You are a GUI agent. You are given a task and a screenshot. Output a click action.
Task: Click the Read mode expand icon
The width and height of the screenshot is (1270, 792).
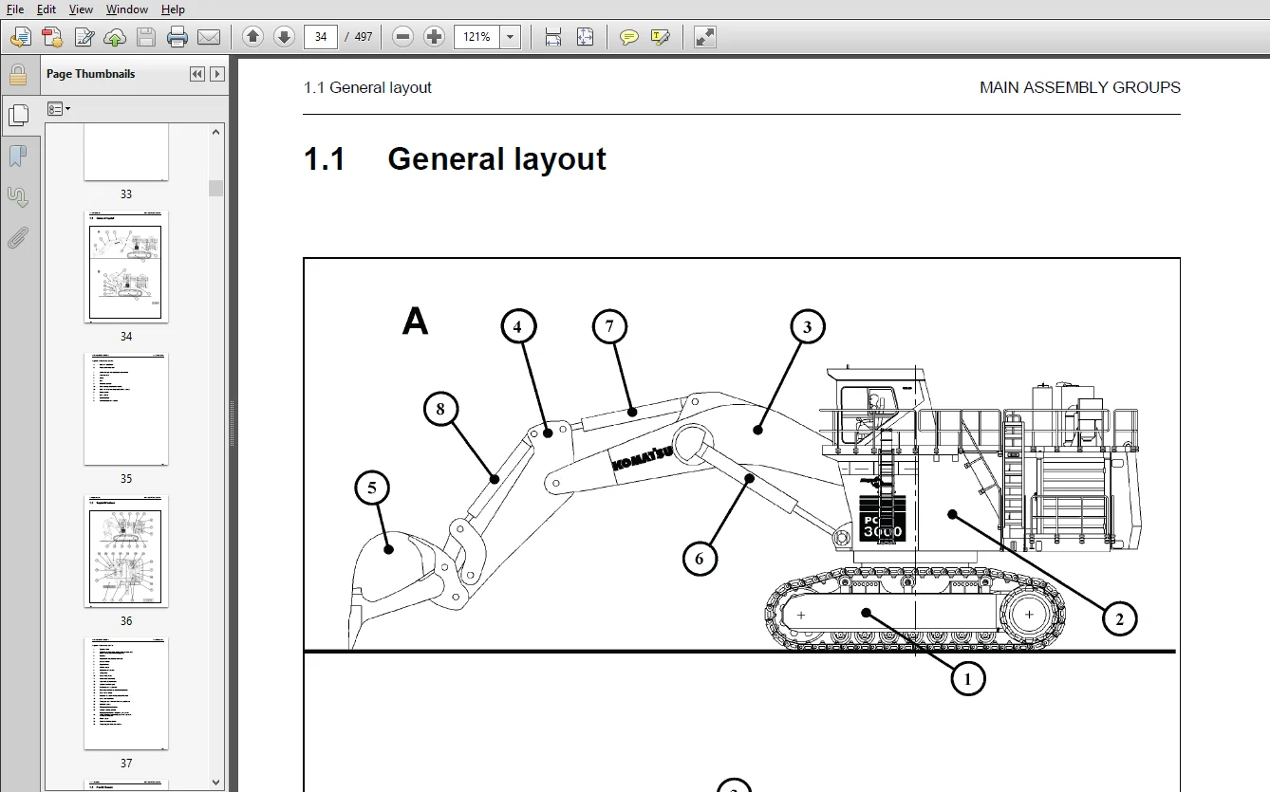pyautogui.click(x=704, y=37)
